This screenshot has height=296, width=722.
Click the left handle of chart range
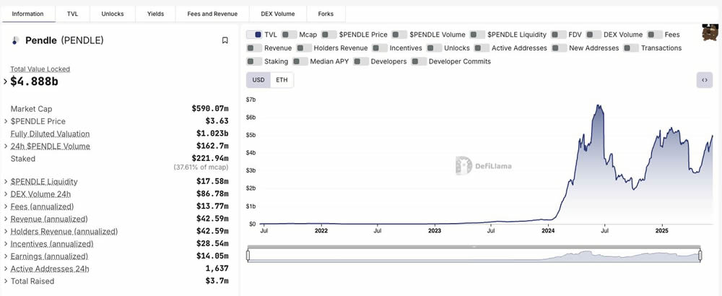[x=248, y=255]
